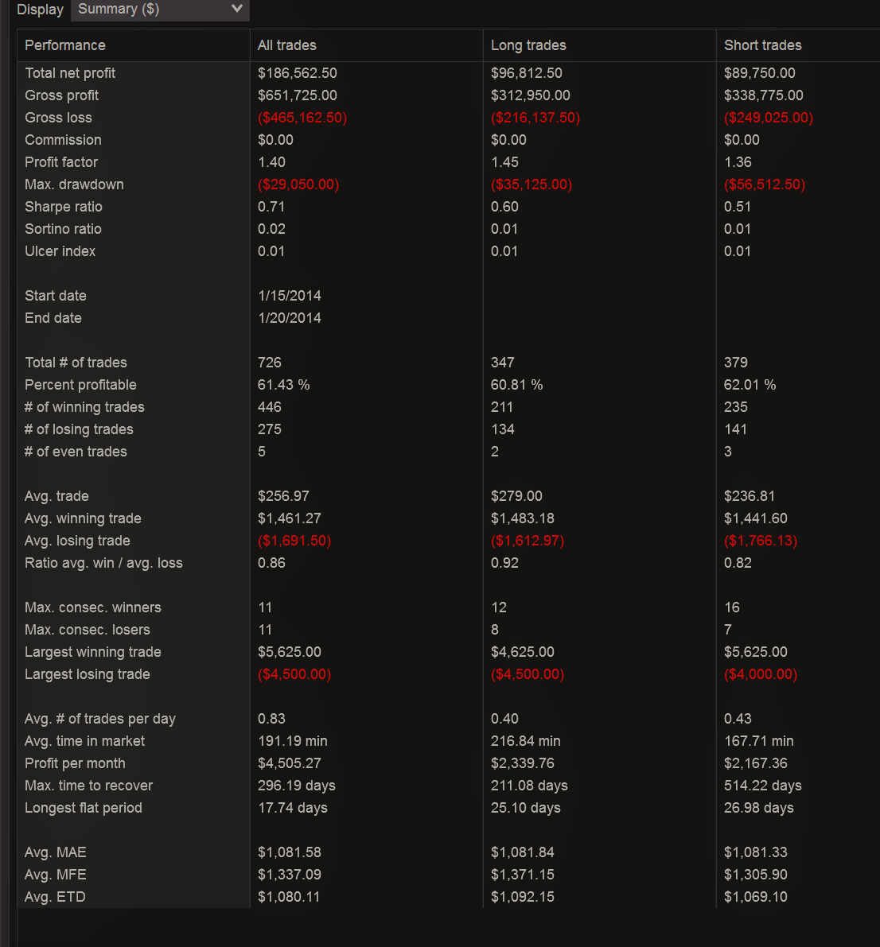Open the Display Summary ($) dropdown
The height and width of the screenshot is (947, 880).
pyautogui.click(x=159, y=10)
